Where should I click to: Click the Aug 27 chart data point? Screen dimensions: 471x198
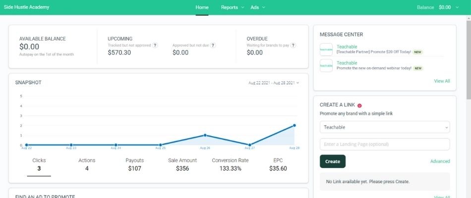[249, 145]
